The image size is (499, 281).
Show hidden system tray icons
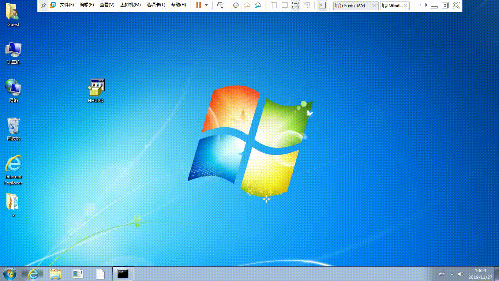(452, 274)
